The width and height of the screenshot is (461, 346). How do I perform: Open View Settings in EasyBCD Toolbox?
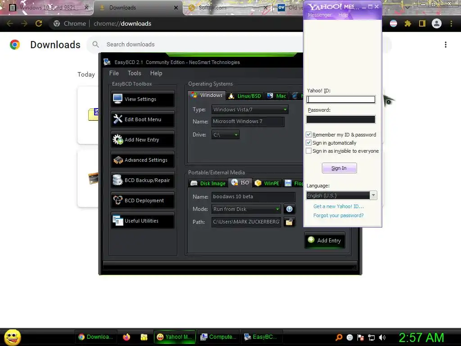(x=143, y=99)
